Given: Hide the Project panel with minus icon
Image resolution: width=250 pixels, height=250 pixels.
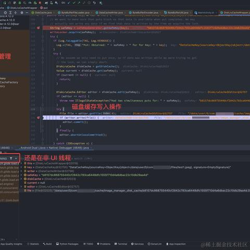Looking at the screenshot, I should click(x=27, y=12).
